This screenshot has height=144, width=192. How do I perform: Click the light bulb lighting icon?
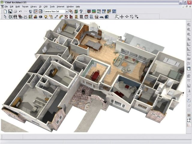[46, 17]
